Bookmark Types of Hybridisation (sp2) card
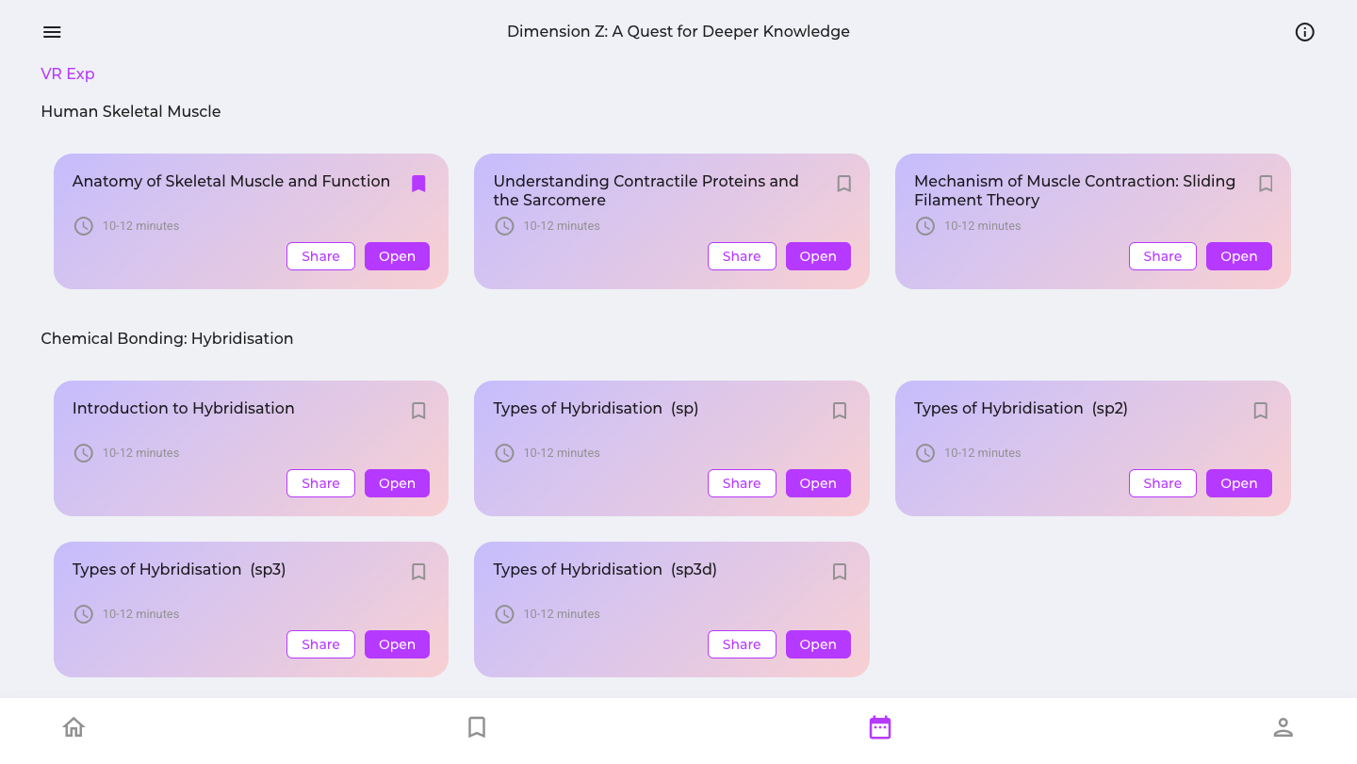Viewport: 1357px width, 764px height. tap(1261, 411)
